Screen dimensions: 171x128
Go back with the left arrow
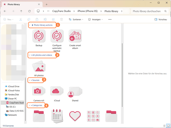point(5,11)
